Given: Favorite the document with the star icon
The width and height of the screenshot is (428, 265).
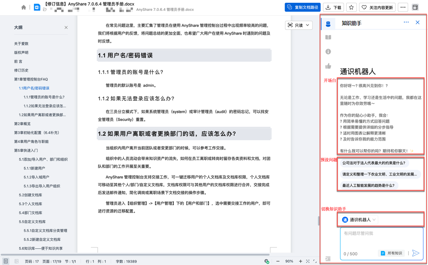Looking at the screenshot, I should (351, 7).
